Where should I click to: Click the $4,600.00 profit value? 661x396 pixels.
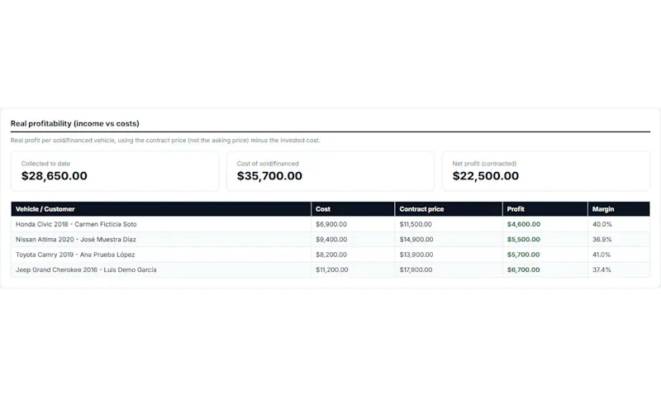(x=524, y=224)
